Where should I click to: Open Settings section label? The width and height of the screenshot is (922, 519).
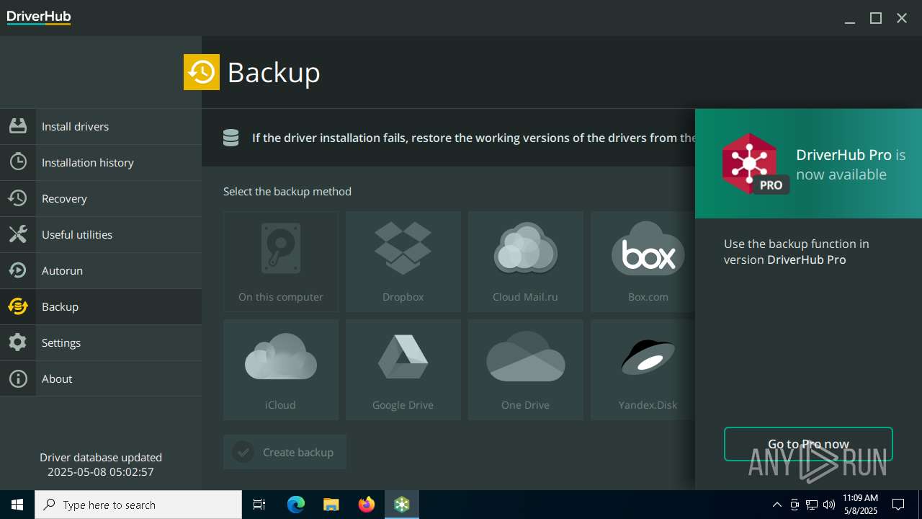(x=61, y=343)
